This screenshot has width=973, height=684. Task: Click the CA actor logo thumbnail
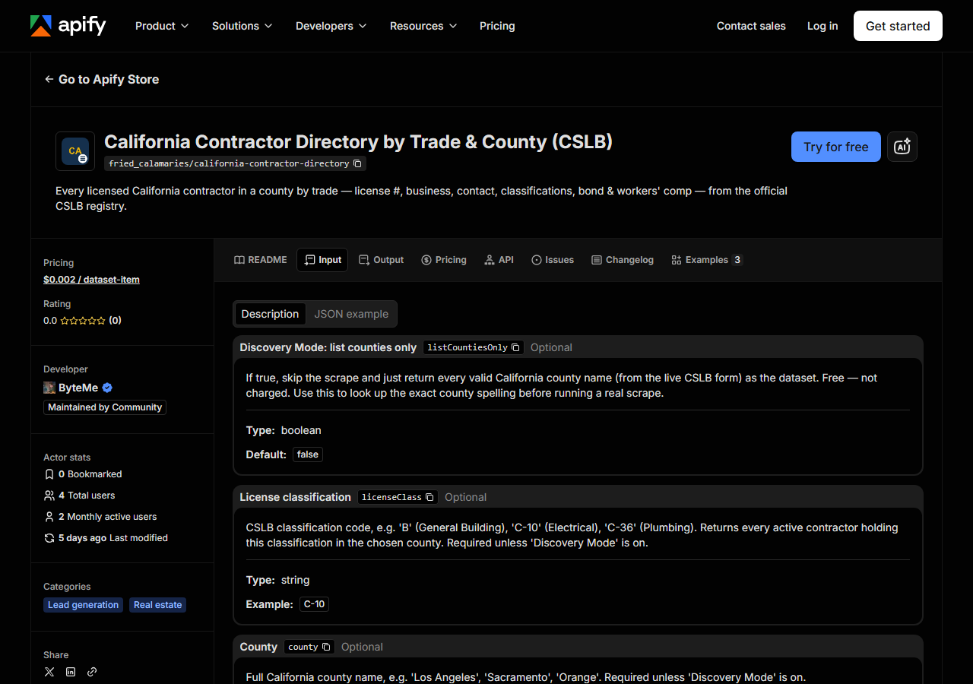pyautogui.click(x=75, y=151)
